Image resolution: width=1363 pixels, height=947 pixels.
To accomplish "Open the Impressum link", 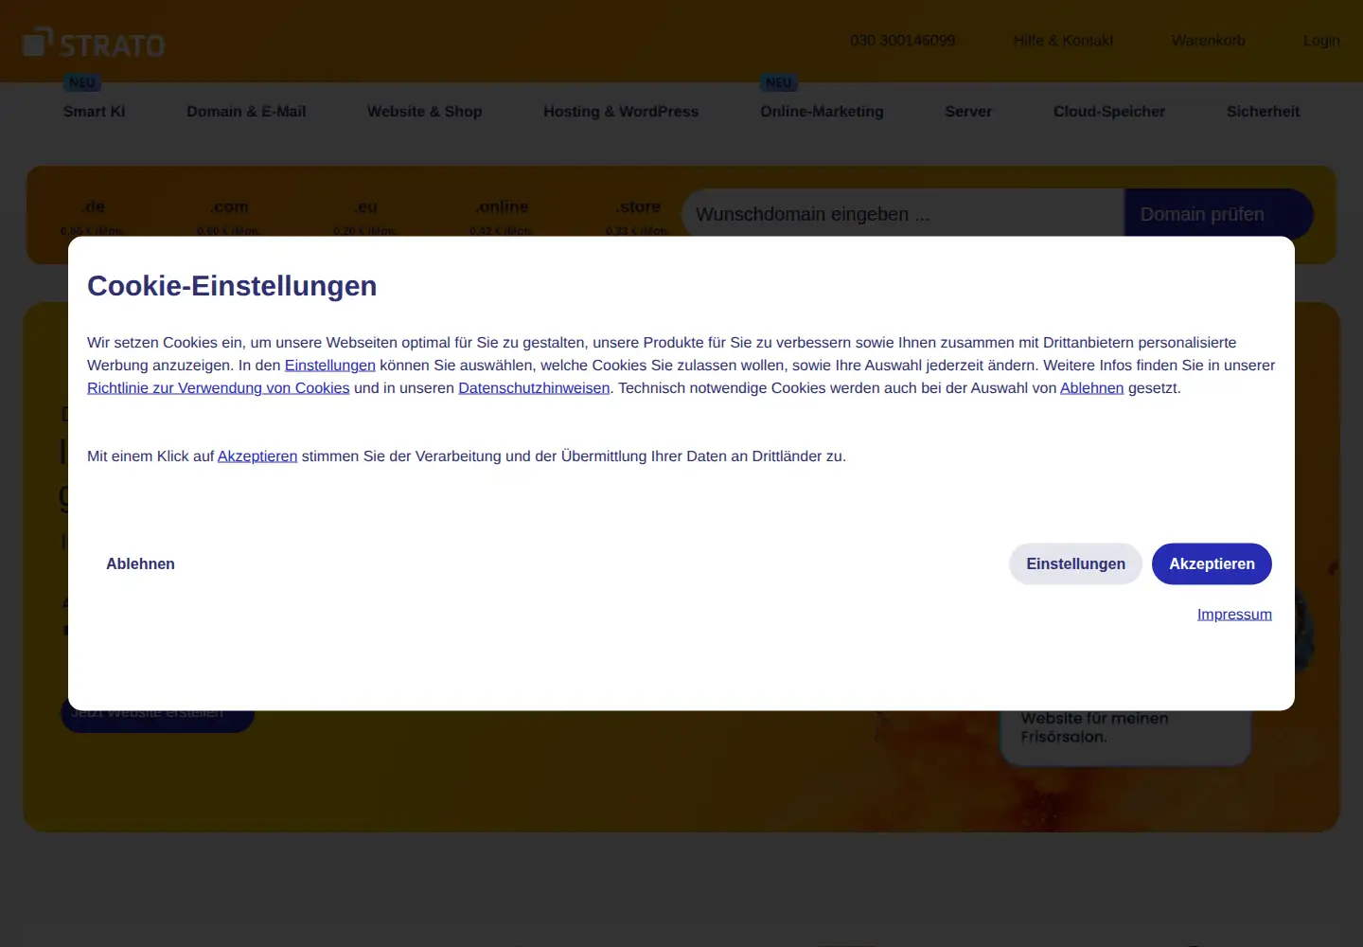I will pyautogui.click(x=1234, y=614).
